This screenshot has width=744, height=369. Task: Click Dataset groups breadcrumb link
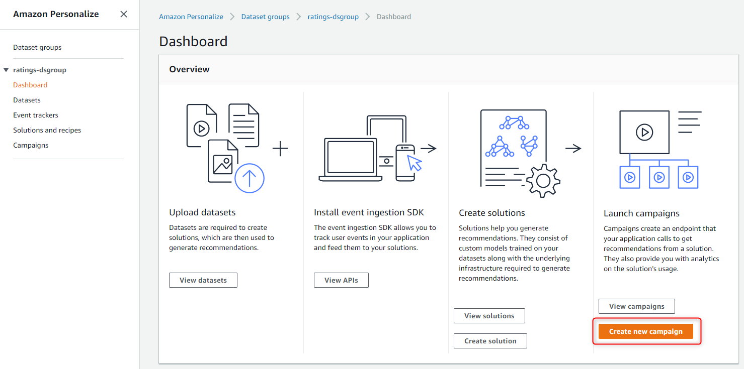[266, 17]
